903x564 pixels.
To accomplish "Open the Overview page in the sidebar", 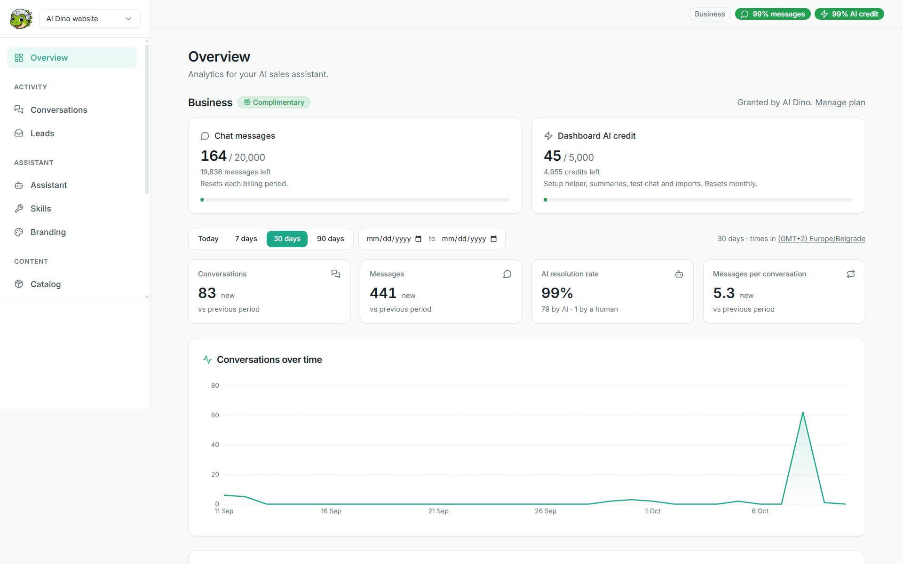I will [72, 58].
